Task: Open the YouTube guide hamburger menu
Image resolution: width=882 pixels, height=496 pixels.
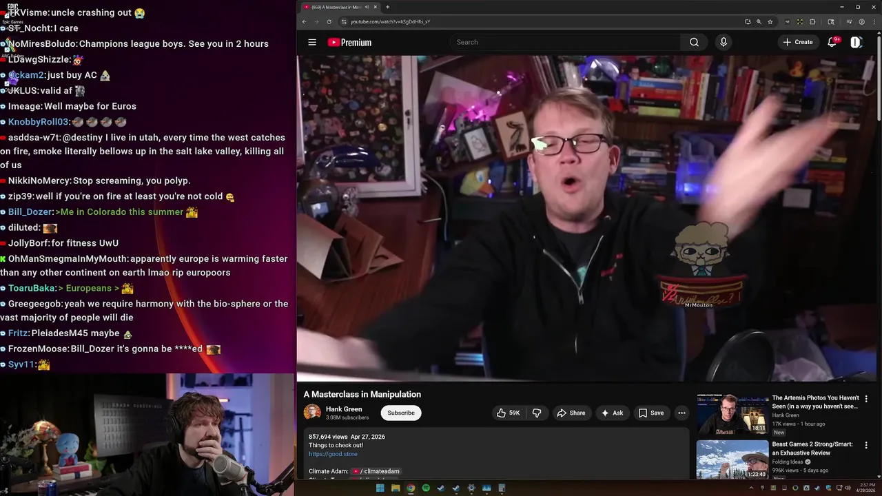Action: click(312, 42)
